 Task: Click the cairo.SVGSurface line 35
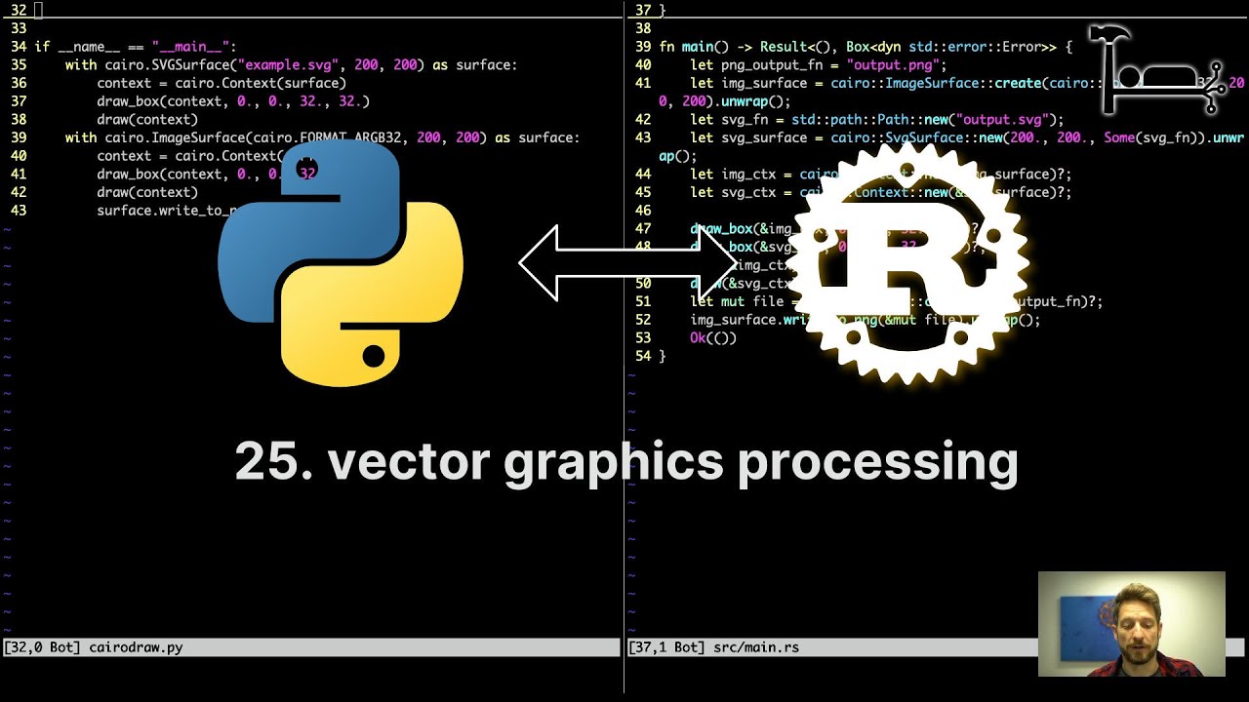291,64
